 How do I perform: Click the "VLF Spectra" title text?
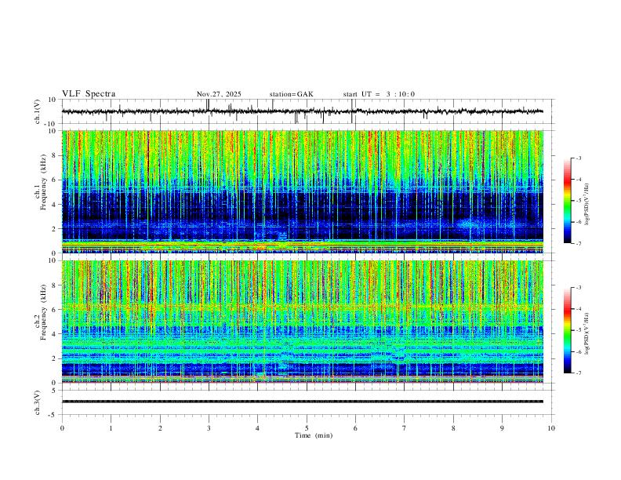(89, 94)
